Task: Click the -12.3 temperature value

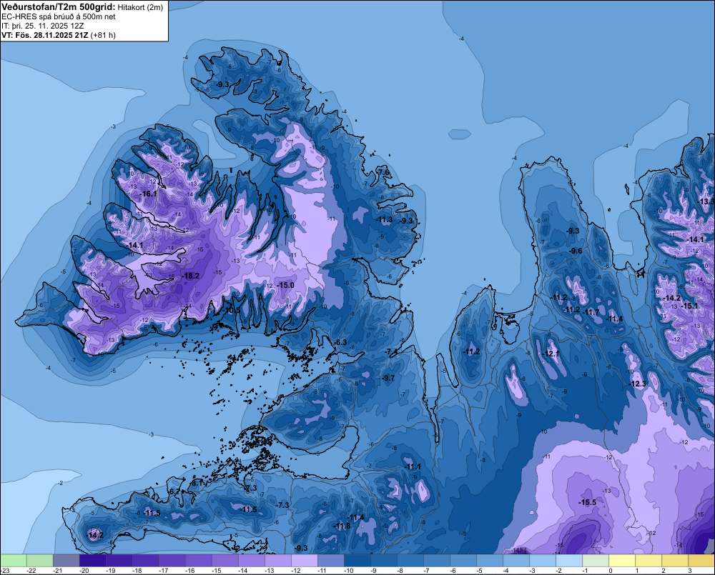Action: pyautogui.click(x=638, y=384)
